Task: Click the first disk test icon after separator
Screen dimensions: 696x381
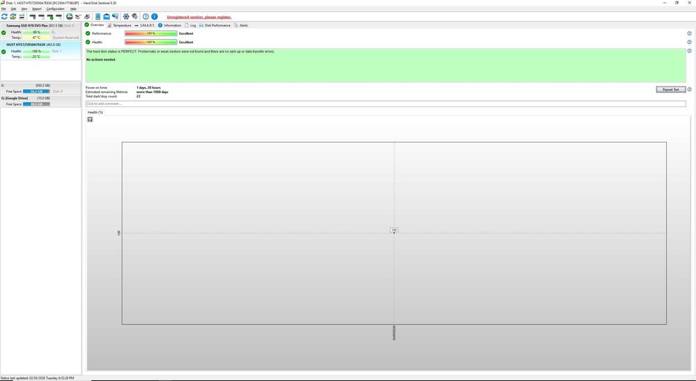Action: point(33,17)
